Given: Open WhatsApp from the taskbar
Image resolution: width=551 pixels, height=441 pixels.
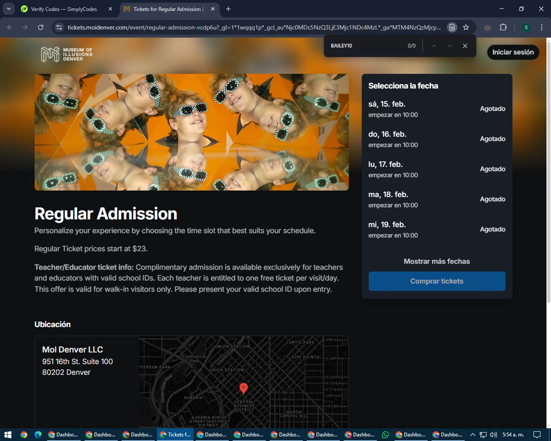Looking at the screenshot, I should coord(385,435).
